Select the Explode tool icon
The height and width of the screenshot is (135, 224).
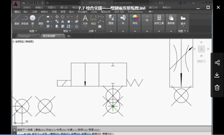click(x=77, y=22)
